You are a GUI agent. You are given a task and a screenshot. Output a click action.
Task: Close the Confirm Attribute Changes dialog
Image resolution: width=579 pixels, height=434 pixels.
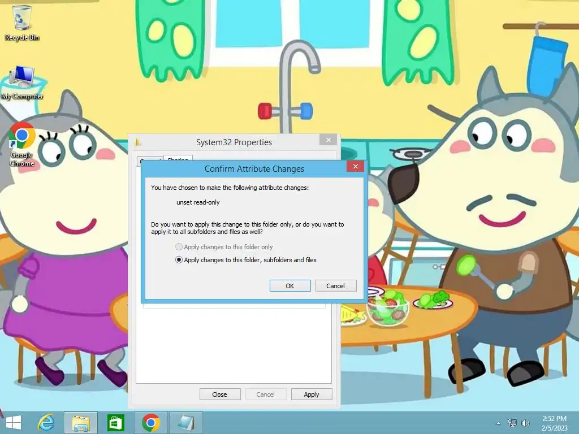tap(355, 167)
